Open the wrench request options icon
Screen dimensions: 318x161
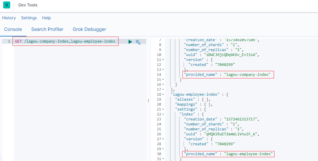tap(138, 42)
